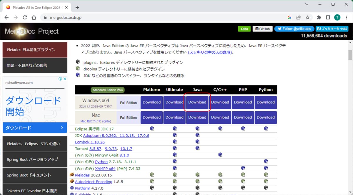The image size is (353, 195).
Task: Download Windows x64 Ultimate edition
Action: click(x=174, y=103)
